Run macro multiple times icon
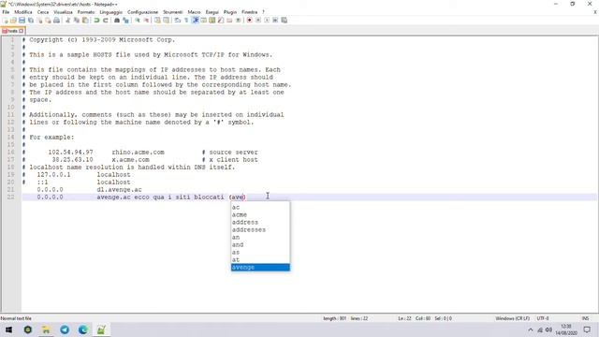Screen dimensions: 599x337 click(x=275, y=21)
